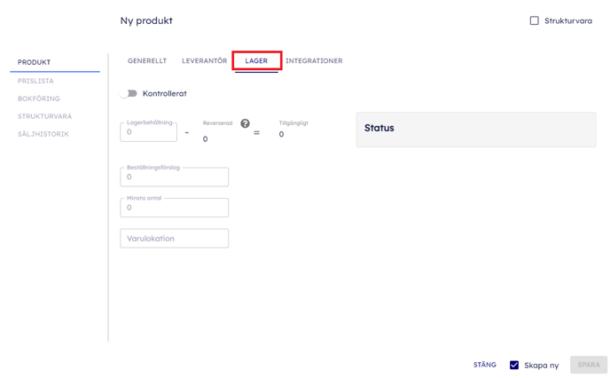This screenshot has height=378, width=610.
Task: Click the Varulokation text field
Action: pos(174,239)
